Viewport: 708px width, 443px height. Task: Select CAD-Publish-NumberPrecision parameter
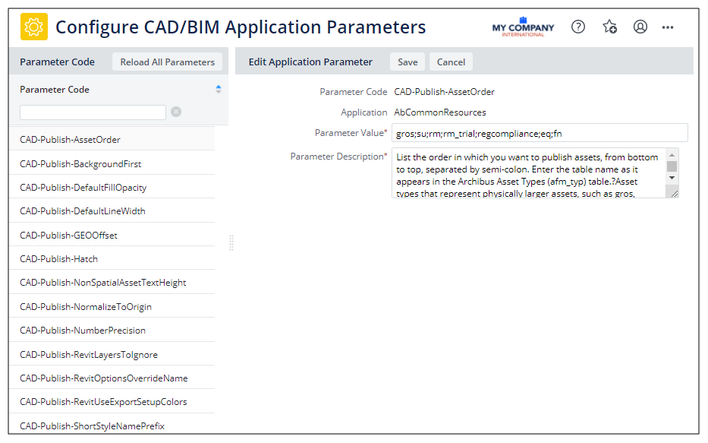112,330
